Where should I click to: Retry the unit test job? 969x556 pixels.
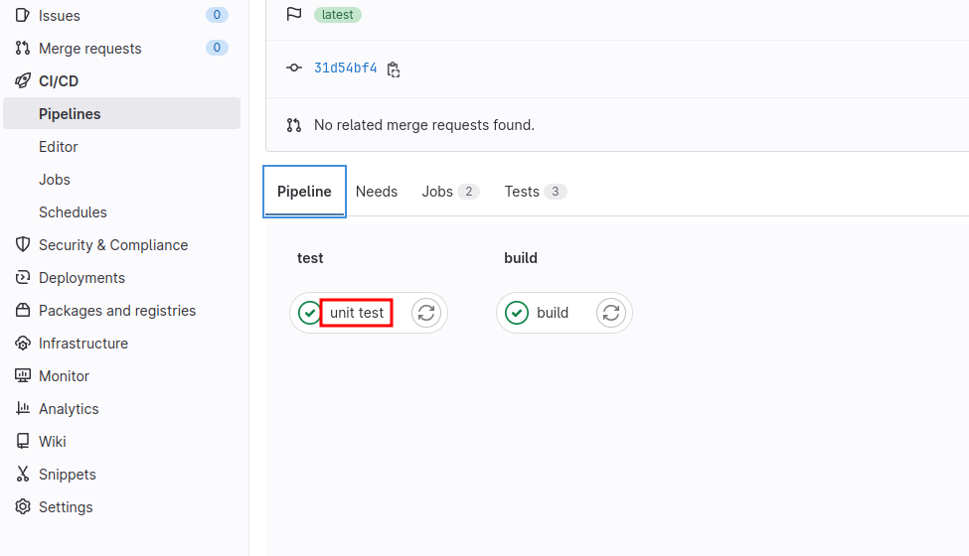(426, 313)
